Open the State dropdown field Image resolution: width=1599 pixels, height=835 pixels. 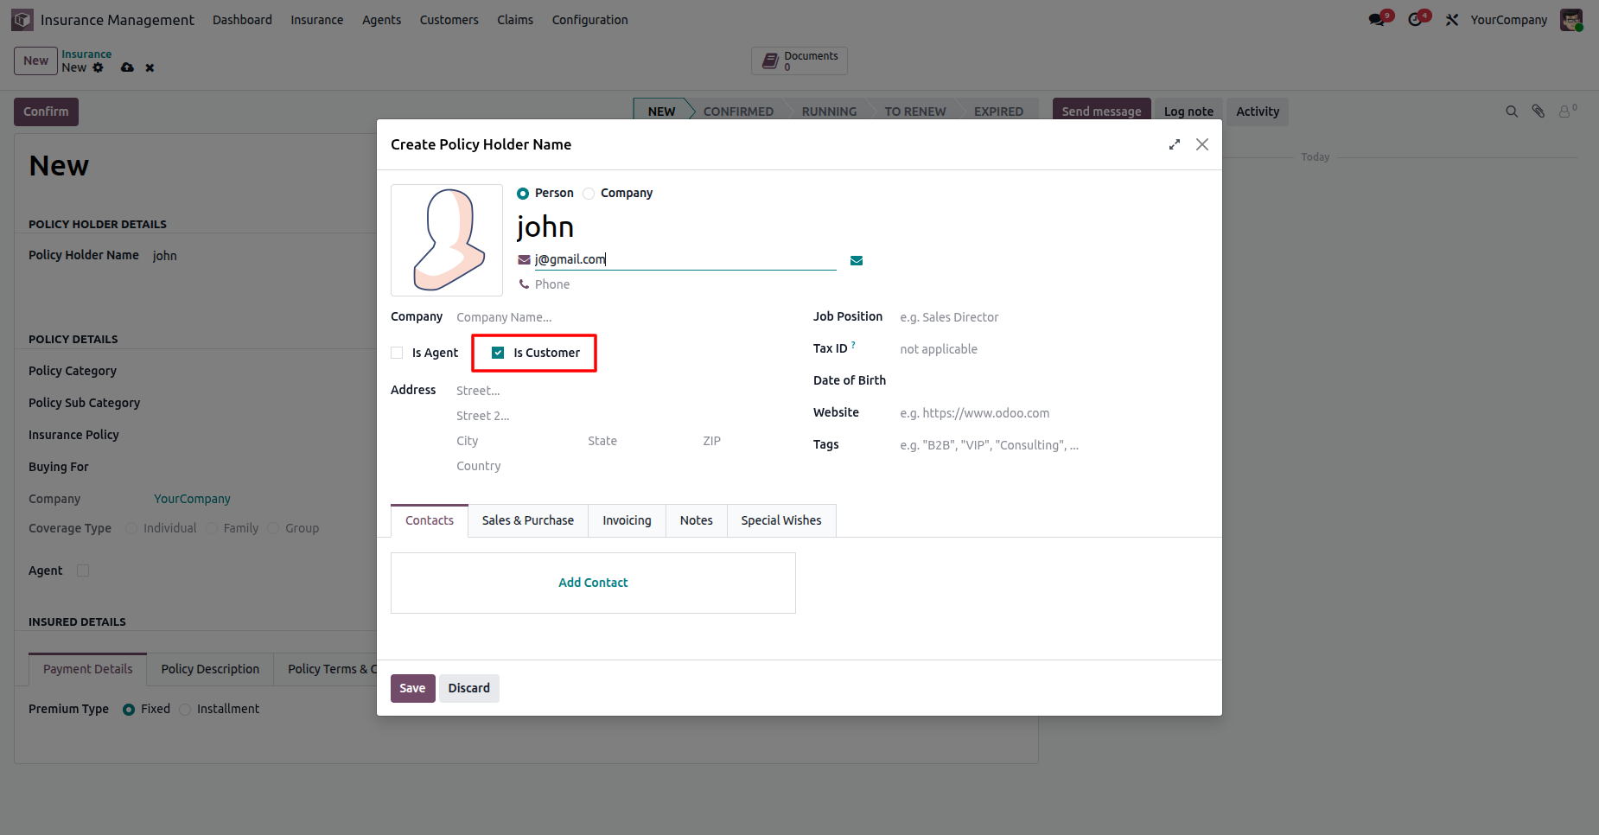[x=635, y=441]
